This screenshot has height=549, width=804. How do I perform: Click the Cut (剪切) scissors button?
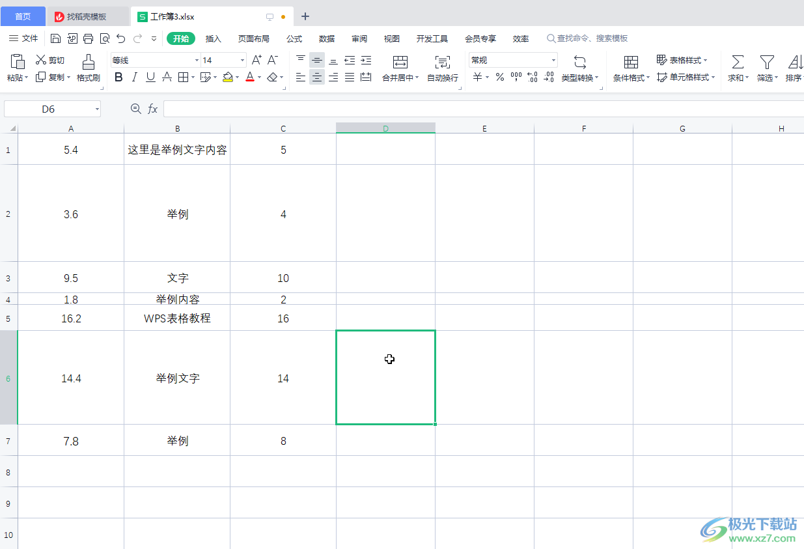tap(50, 60)
